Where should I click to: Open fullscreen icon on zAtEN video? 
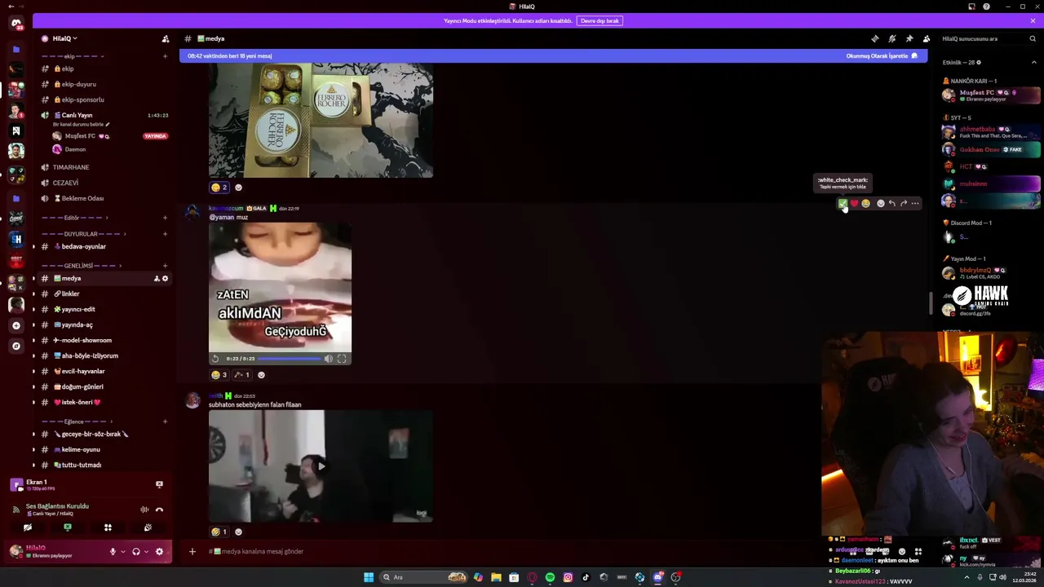342,359
